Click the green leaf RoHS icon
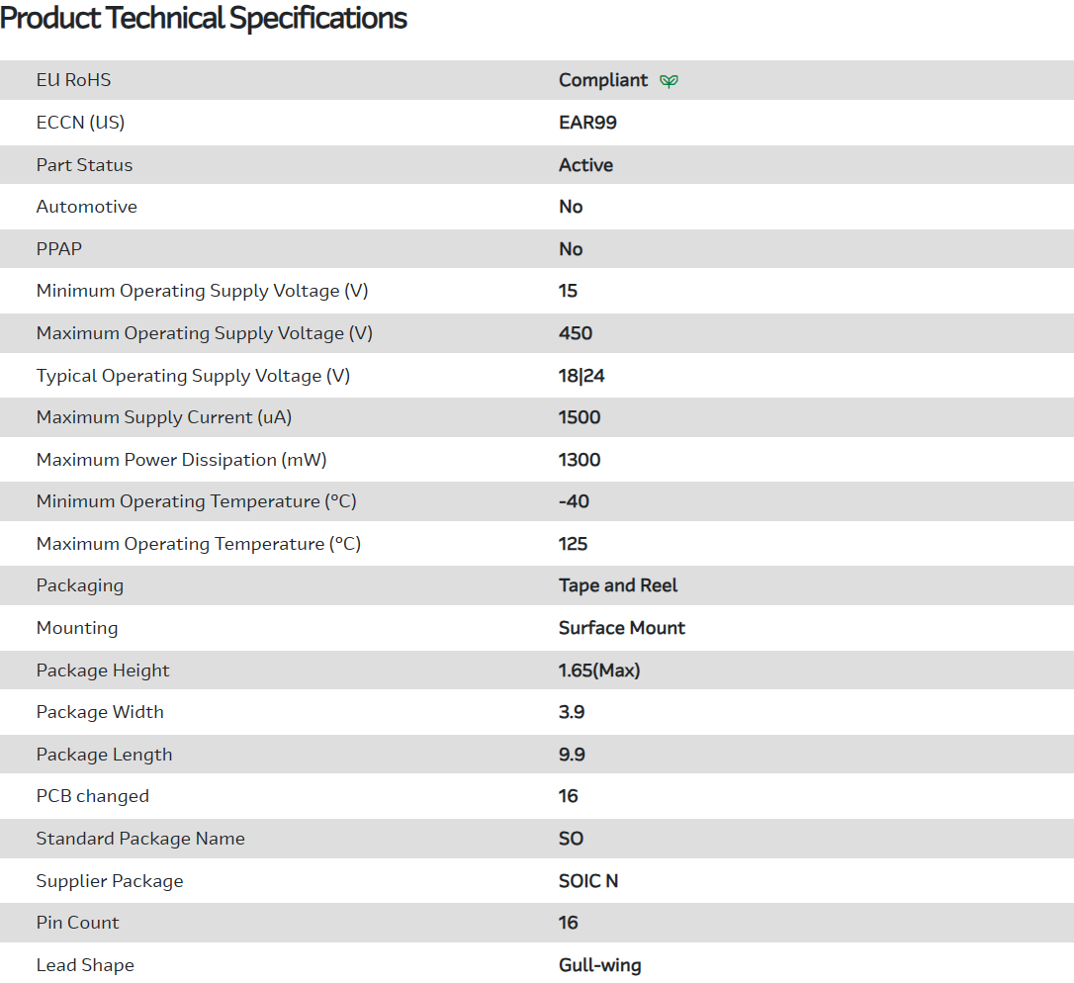 (669, 81)
